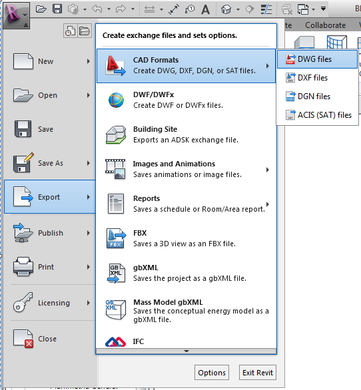This screenshot has height=390, width=361.
Task: Click the Images and Animations filmstrip icon
Action: coord(115,169)
